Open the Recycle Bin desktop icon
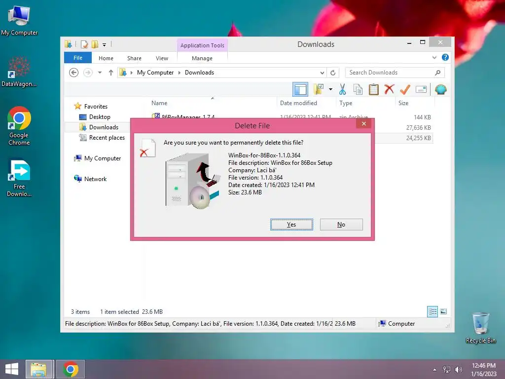 (x=480, y=328)
